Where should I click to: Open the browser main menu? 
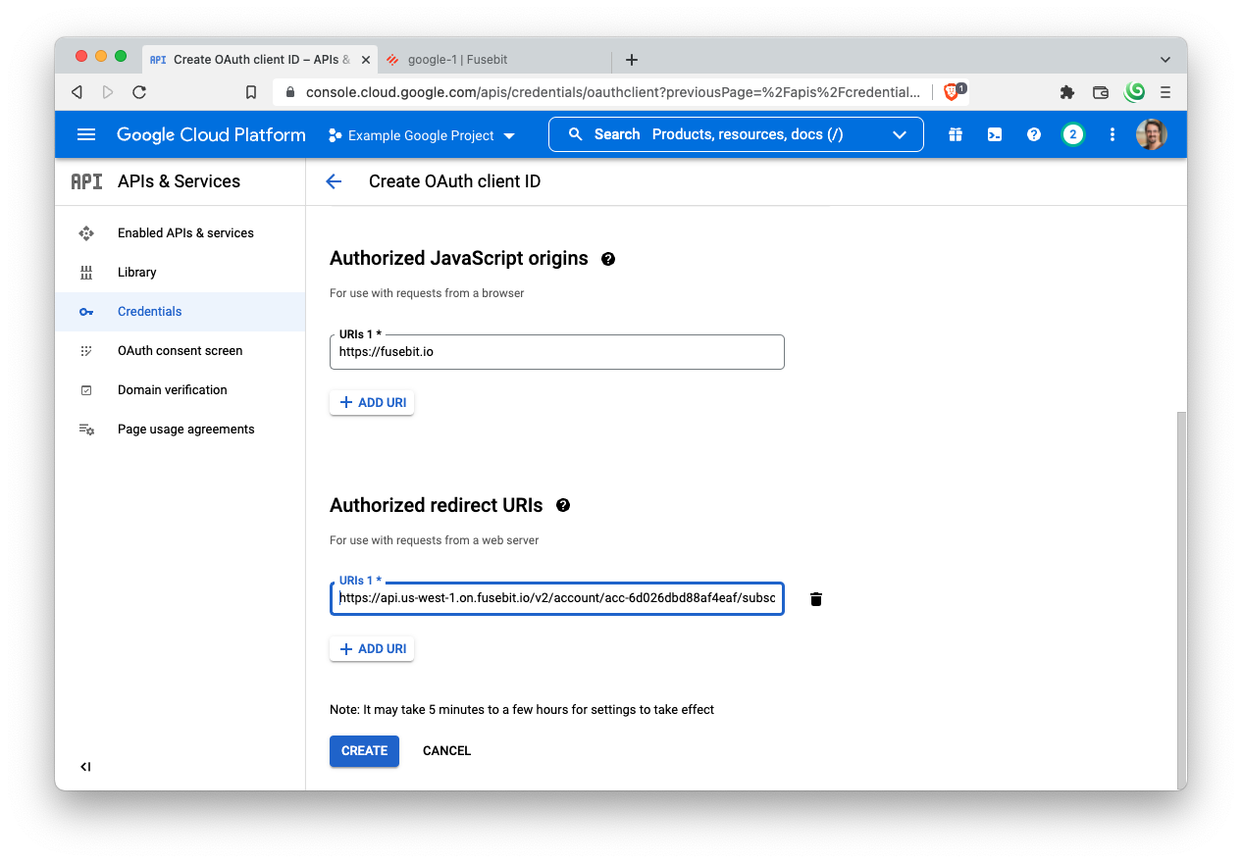click(x=1165, y=92)
